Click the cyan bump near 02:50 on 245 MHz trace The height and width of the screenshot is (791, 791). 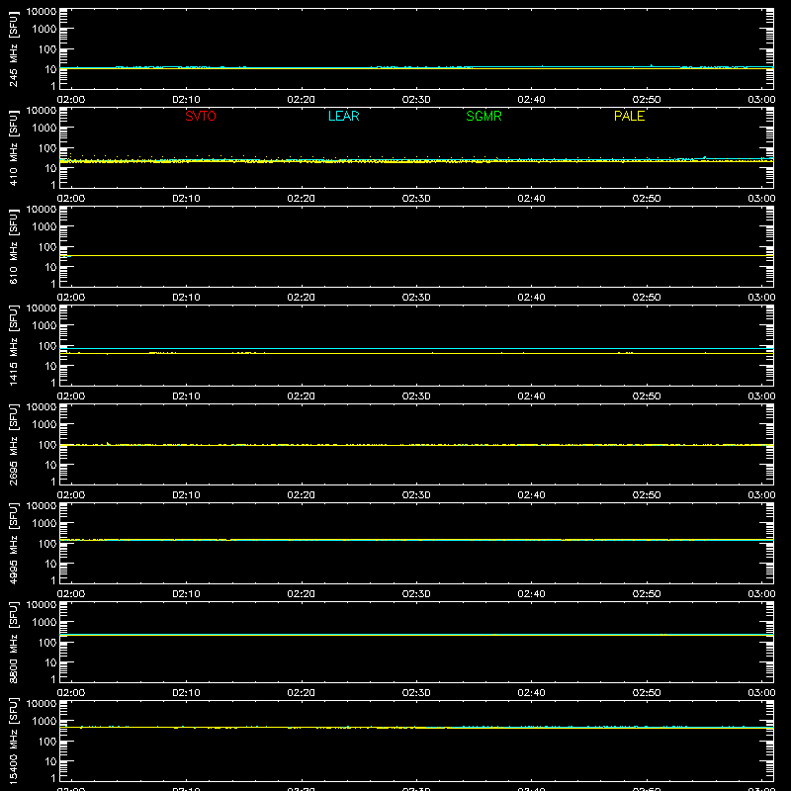click(x=652, y=65)
